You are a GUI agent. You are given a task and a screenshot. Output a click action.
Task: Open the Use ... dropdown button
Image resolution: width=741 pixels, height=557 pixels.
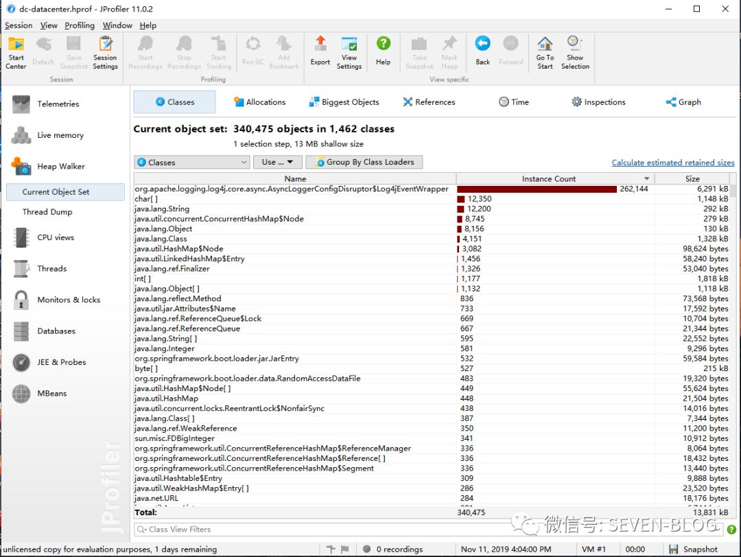(x=277, y=162)
